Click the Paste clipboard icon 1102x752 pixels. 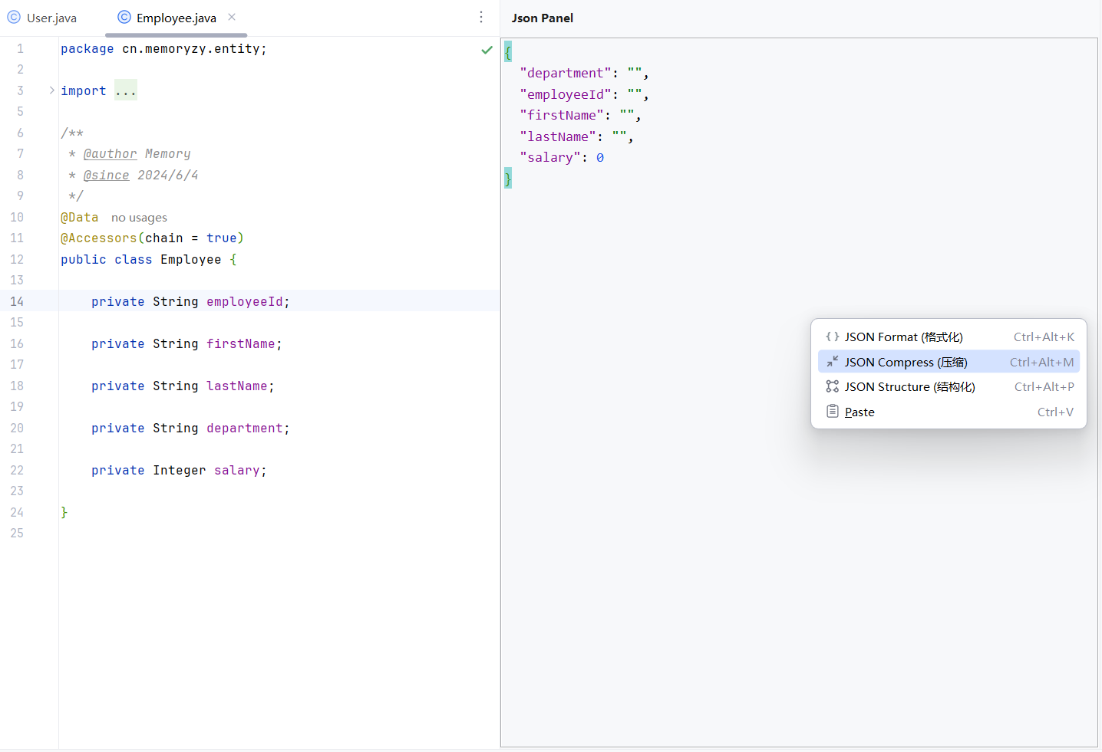click(x=832, y=412)
